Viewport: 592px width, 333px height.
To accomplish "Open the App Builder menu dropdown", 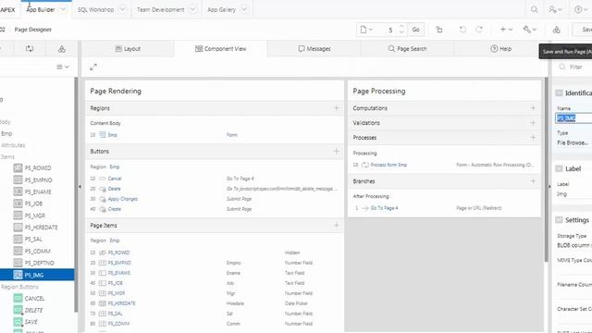I will pos(64,9).
